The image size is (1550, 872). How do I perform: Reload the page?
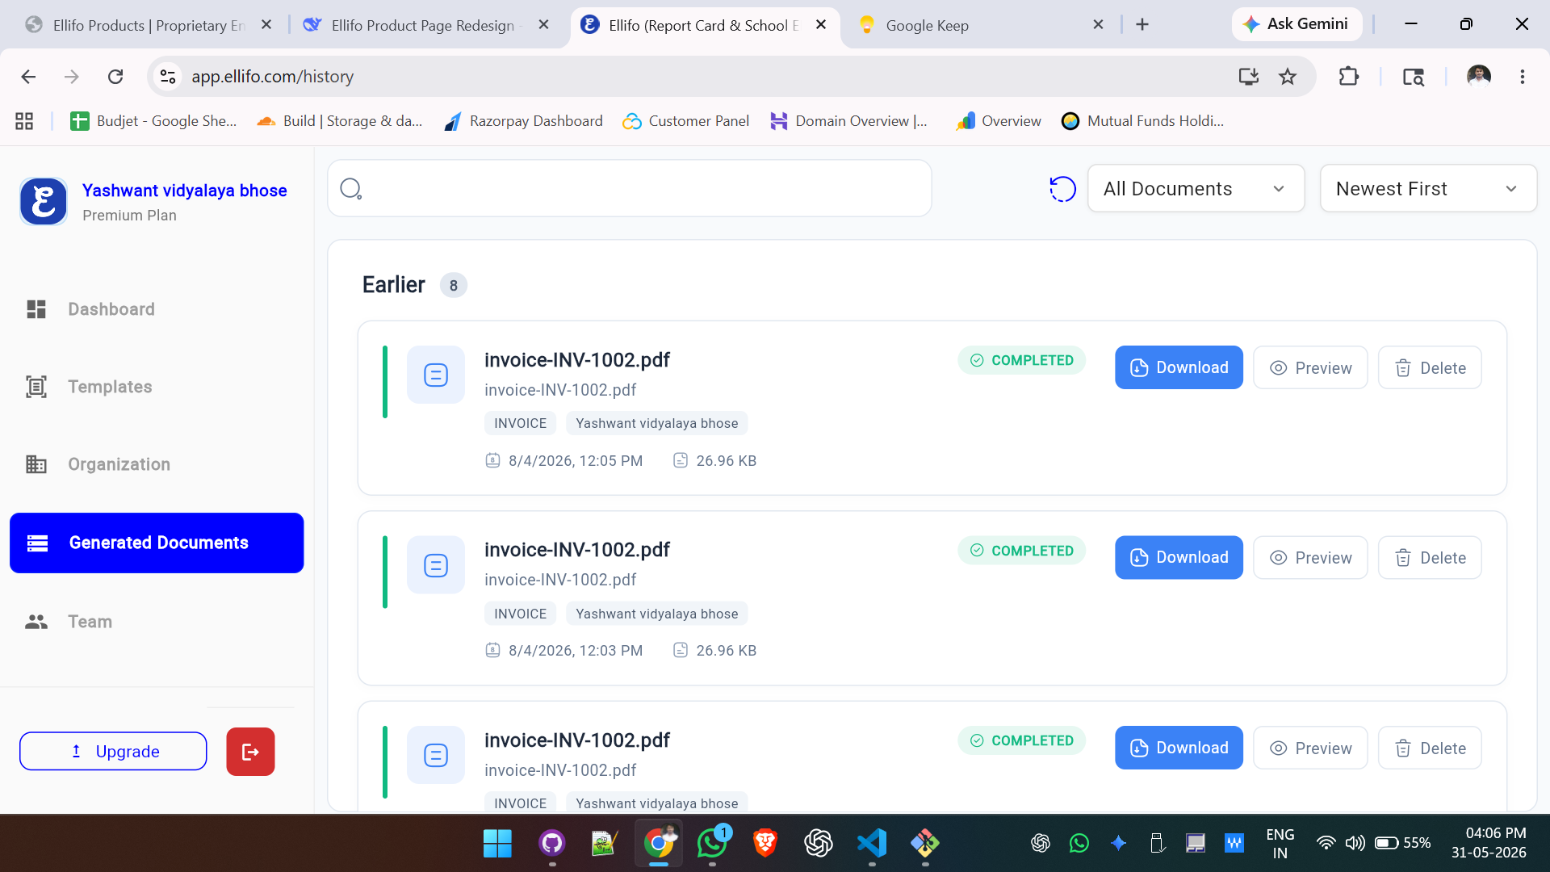115,77
